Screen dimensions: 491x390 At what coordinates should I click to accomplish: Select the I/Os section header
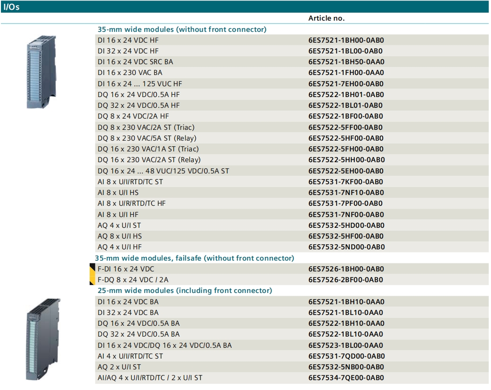click(12, 7)
